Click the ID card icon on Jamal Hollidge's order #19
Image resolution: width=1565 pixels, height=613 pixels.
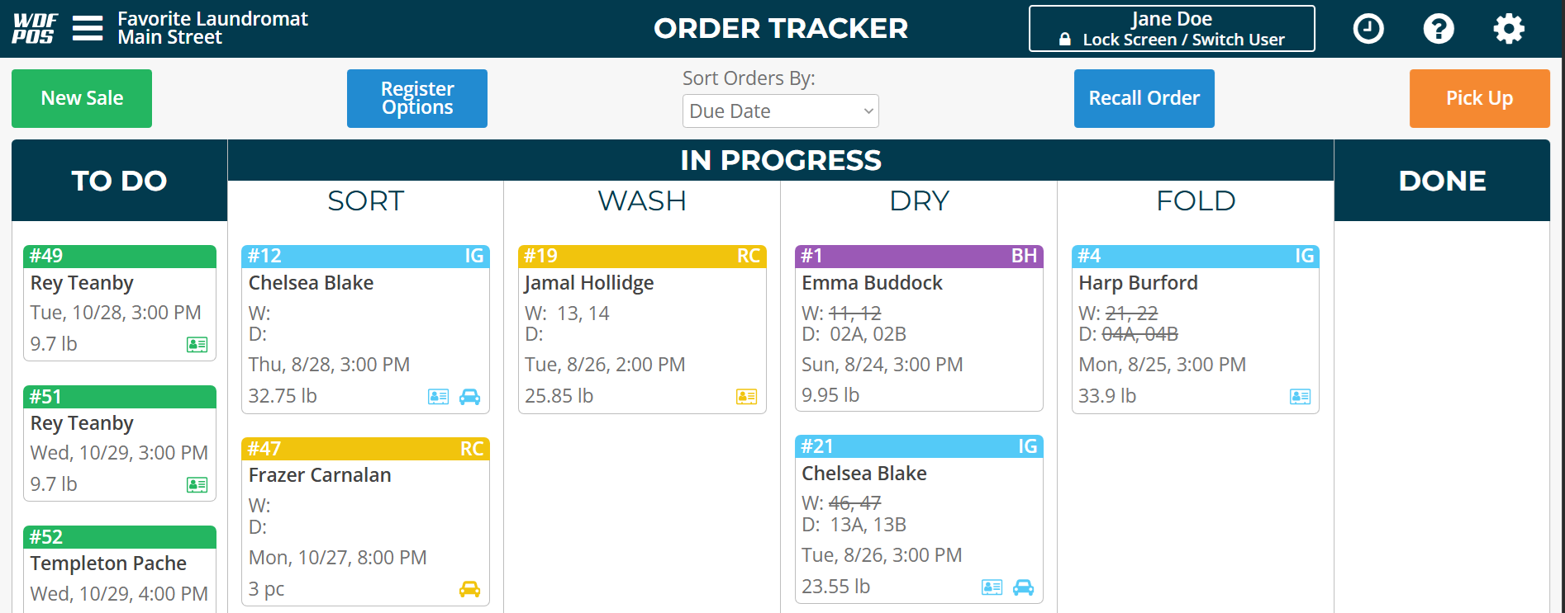pos(746,397)
